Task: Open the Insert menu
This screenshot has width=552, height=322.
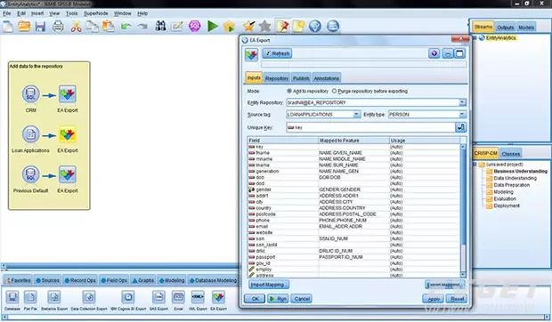Action: click(x=37, y=13)
